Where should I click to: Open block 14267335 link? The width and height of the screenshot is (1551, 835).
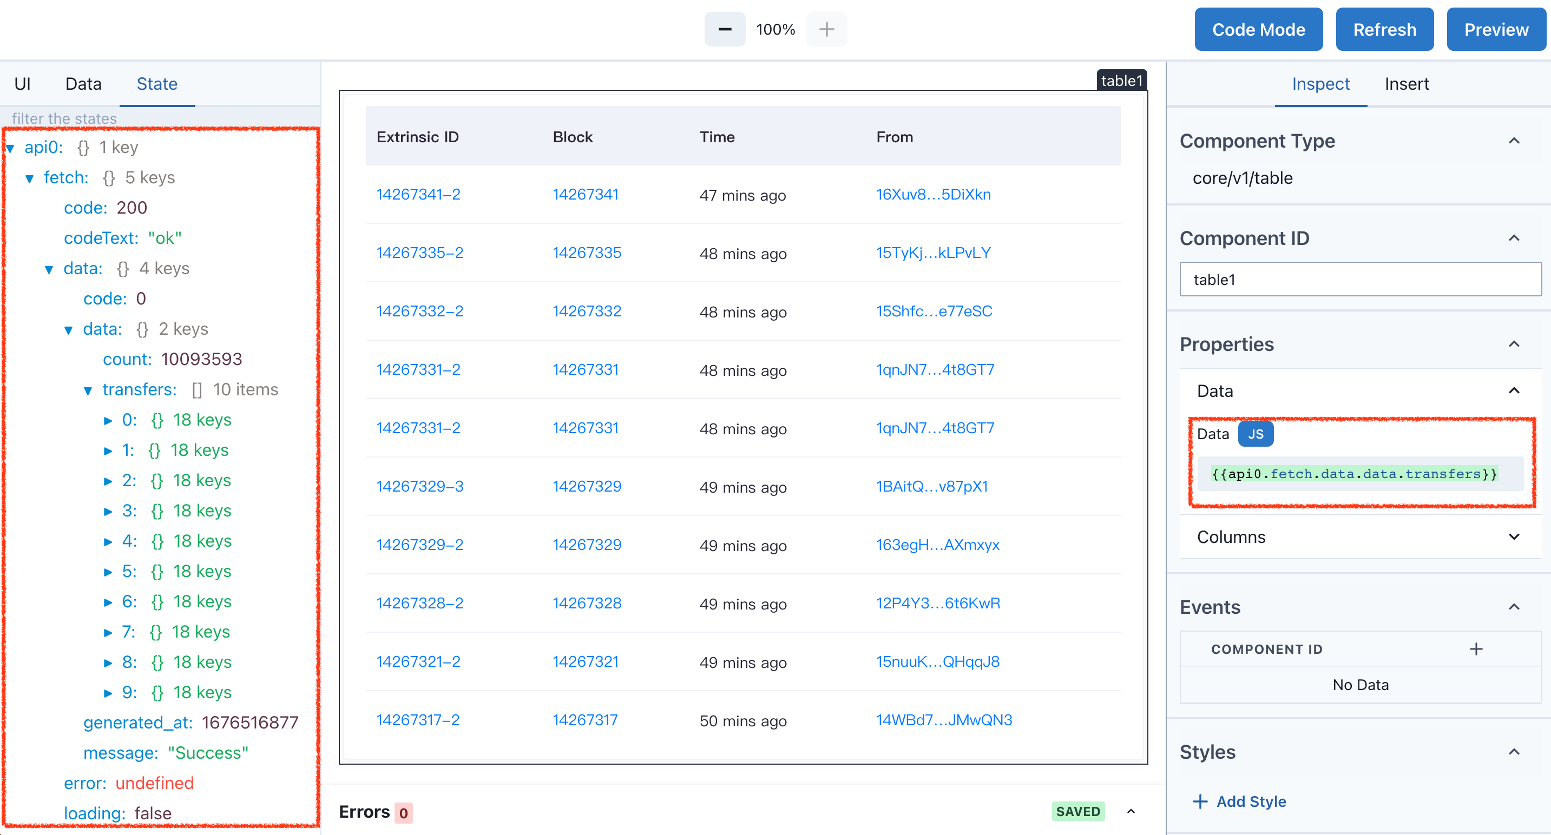[x=587, y=253]
